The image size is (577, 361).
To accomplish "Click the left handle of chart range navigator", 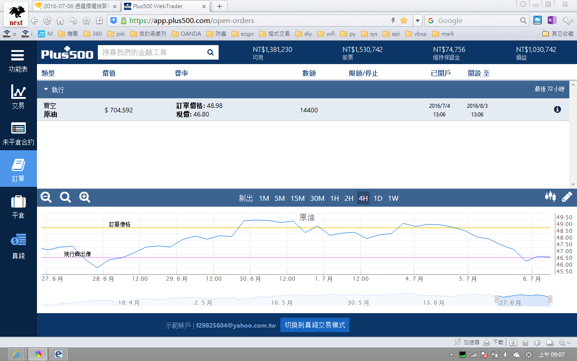I will [497, 299].
